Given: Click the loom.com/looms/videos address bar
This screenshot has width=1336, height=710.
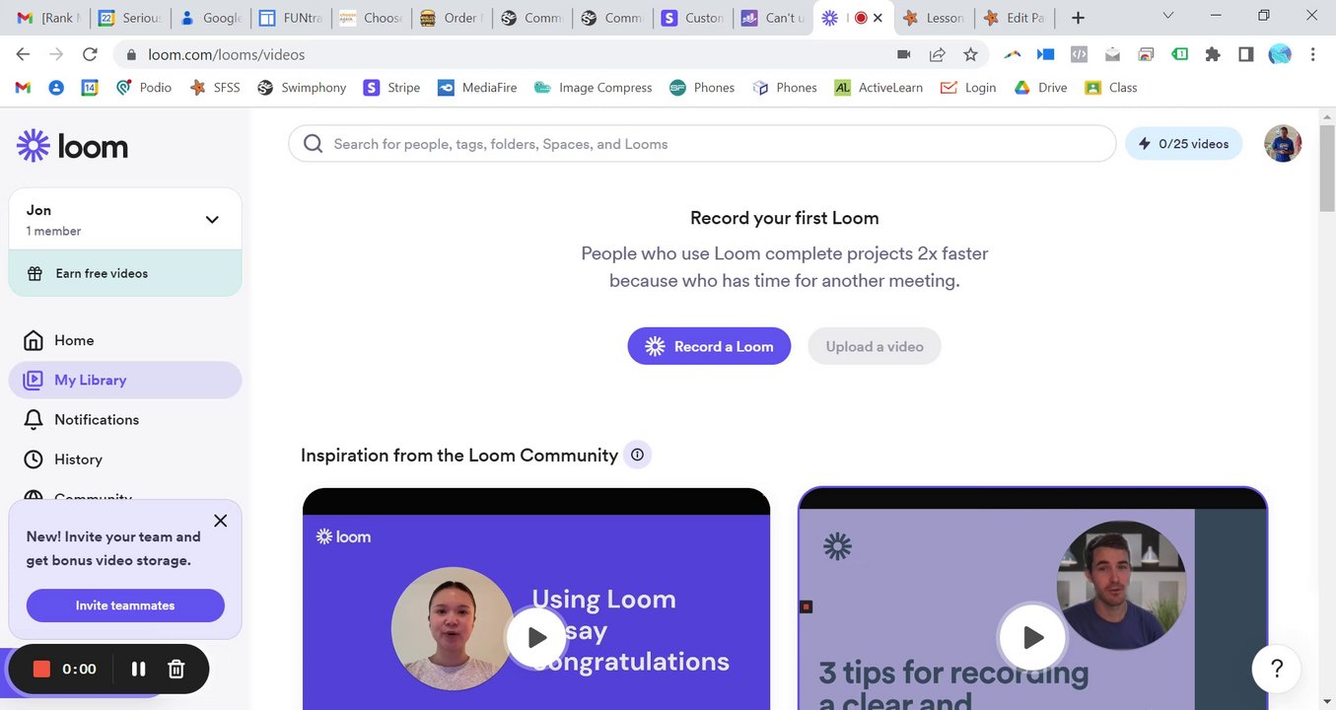Looking at the screenshot, I should [226, 55].
